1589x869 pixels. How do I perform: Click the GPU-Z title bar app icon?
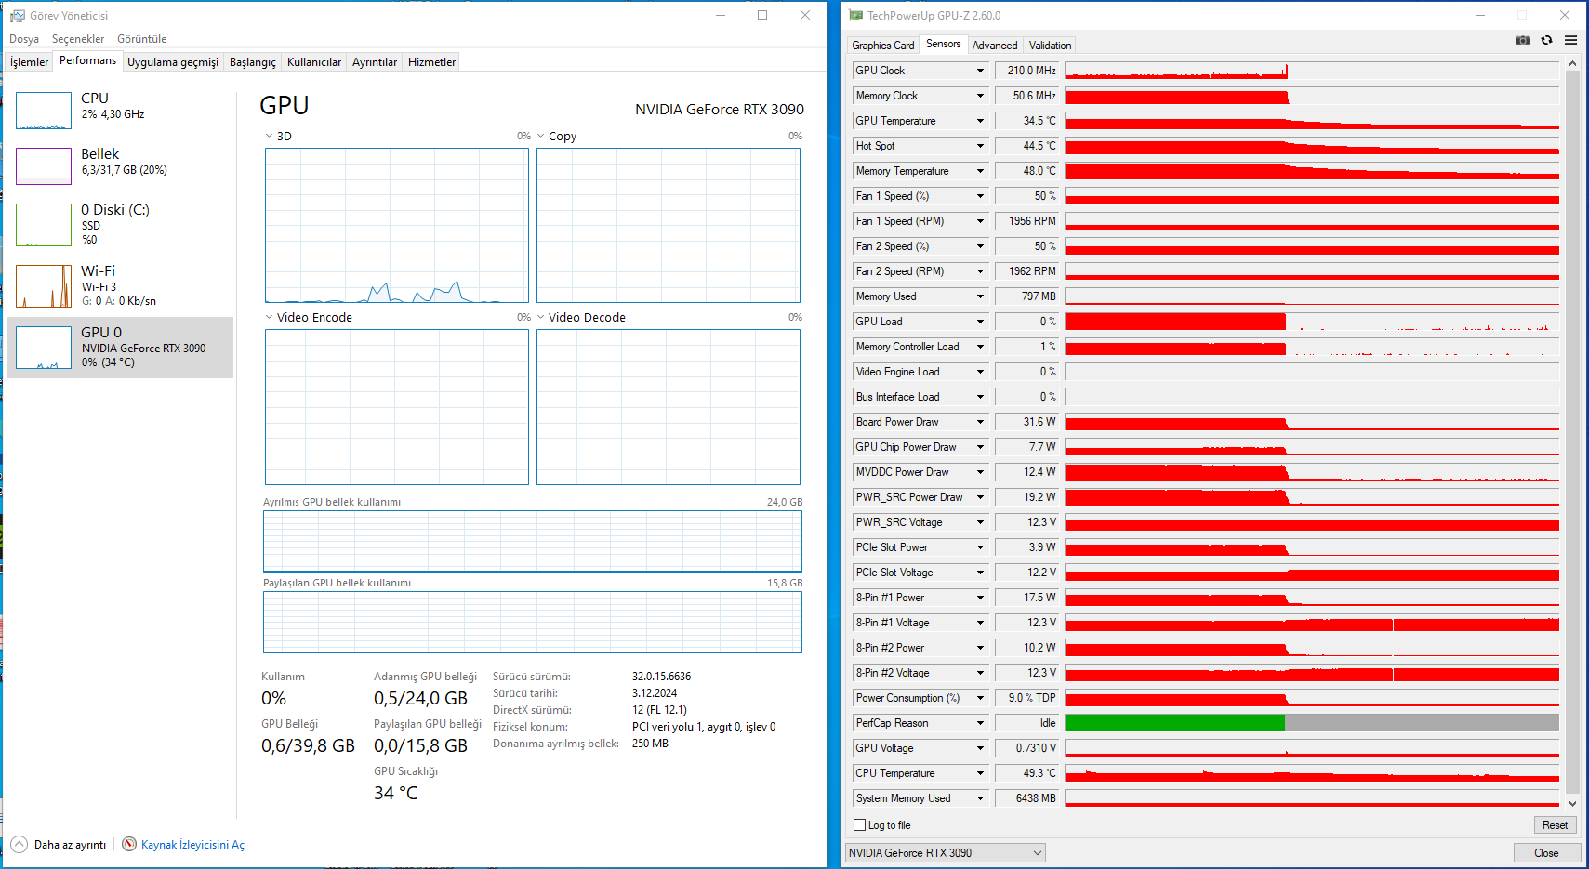pyautogui.click(x=856, y=16)
